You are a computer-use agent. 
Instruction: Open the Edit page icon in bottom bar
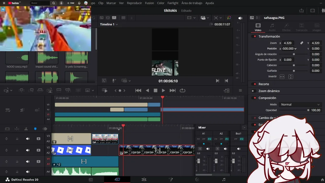(x=144, y=180)
